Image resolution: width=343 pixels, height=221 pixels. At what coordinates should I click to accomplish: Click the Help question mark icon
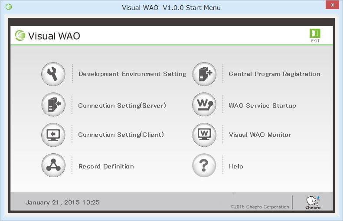[x=204, y=165]
